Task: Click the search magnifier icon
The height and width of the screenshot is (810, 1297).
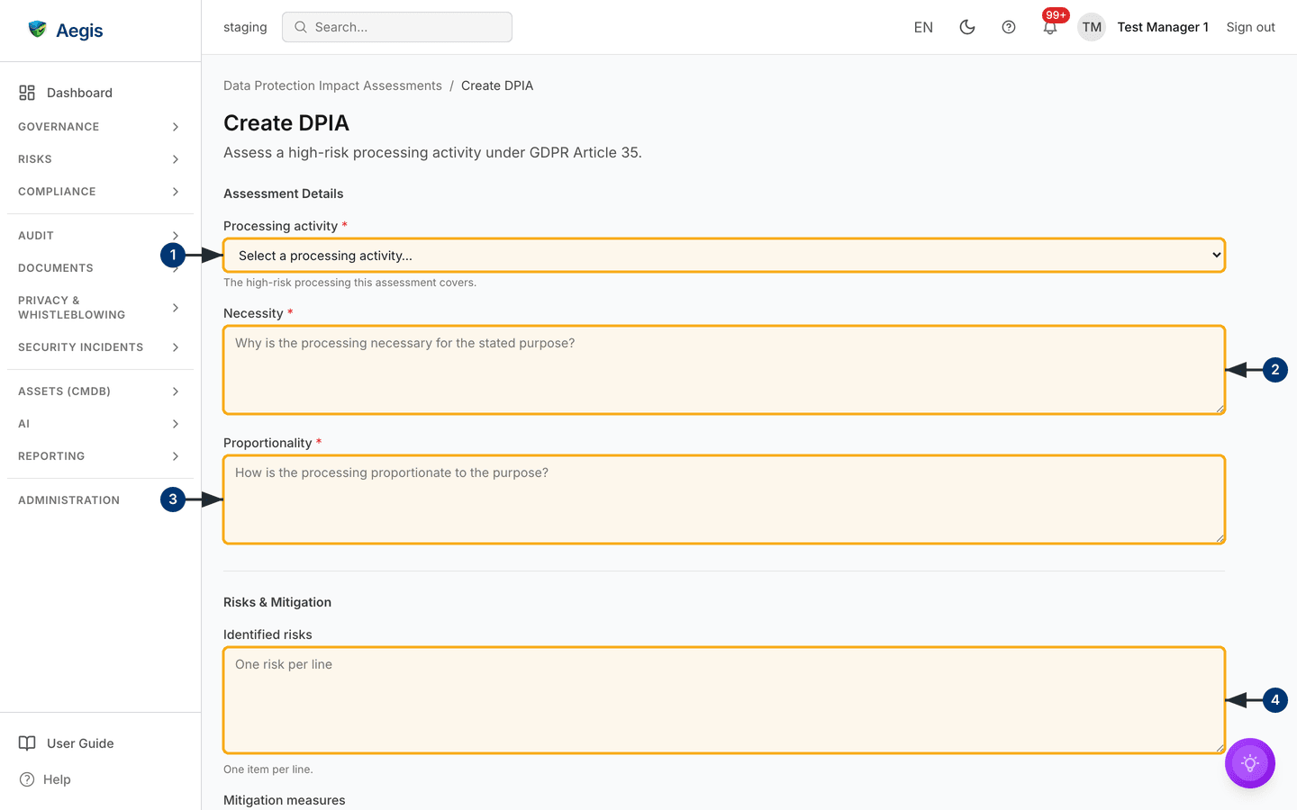Action: tap(301, 27)
